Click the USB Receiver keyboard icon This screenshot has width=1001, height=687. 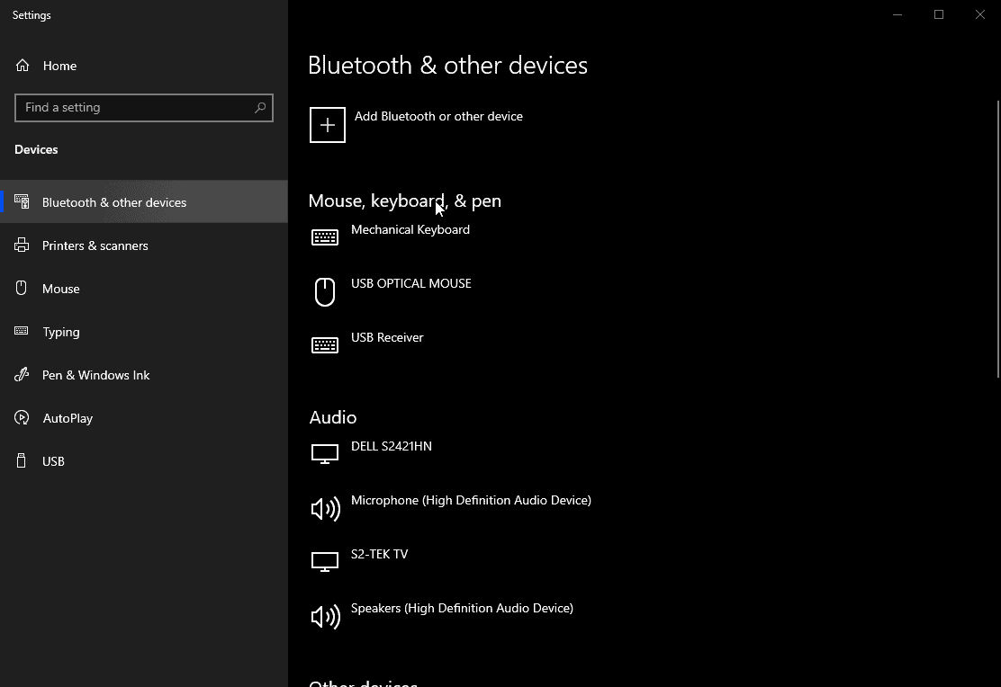[x=325, y=345]
